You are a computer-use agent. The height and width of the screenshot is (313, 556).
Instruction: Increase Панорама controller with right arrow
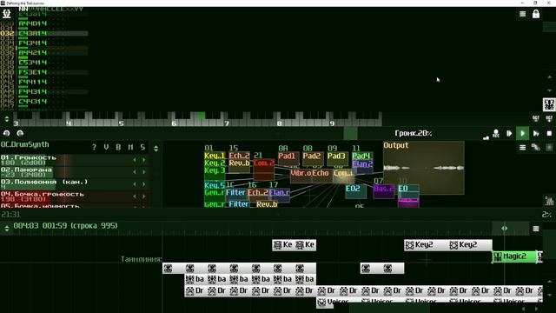coord(144,172)
